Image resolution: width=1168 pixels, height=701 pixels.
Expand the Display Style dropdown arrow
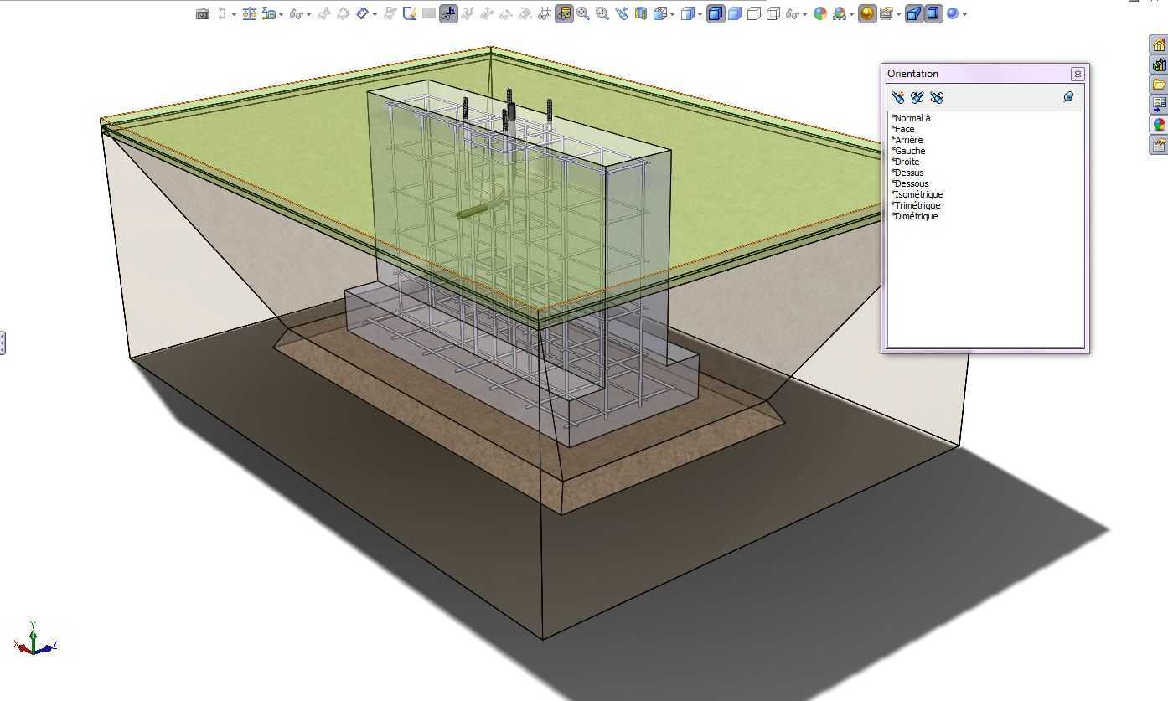pos(700,14)
